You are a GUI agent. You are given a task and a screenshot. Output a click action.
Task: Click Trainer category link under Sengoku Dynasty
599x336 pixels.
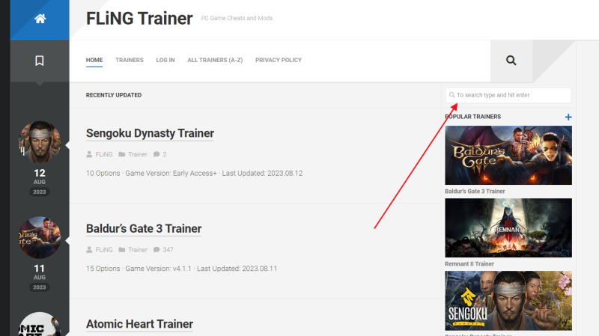138,154
